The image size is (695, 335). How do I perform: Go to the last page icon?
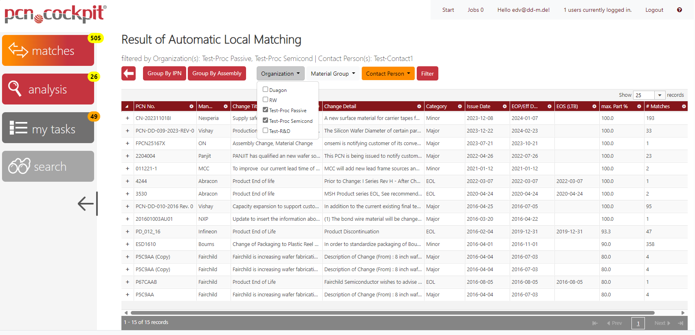coord(680,323)
